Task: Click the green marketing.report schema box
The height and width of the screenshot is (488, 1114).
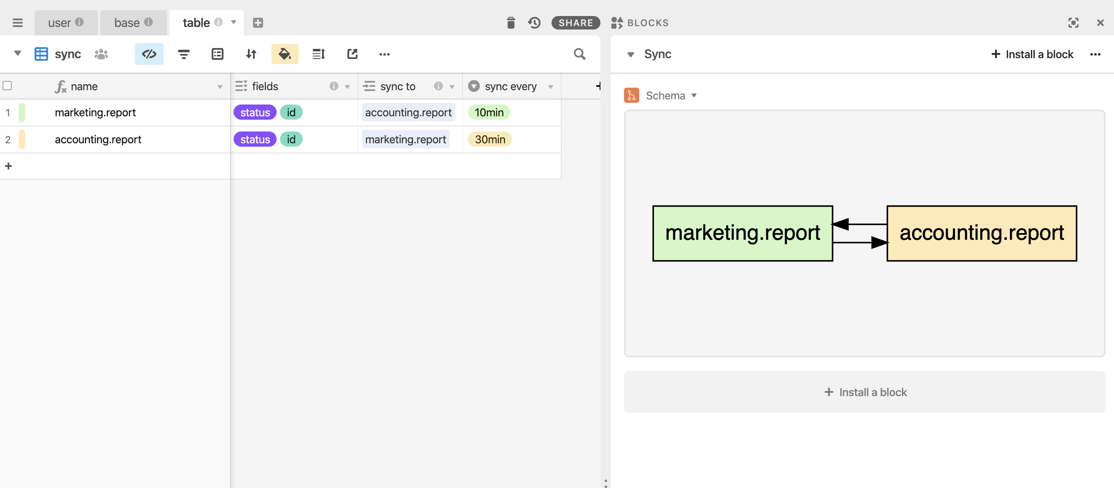Action: coord(742,233)
